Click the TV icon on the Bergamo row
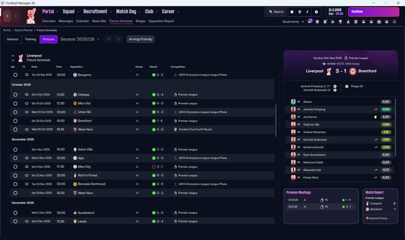Image resolution: width=405 pixels, height=240 pixels. point(27,75)
